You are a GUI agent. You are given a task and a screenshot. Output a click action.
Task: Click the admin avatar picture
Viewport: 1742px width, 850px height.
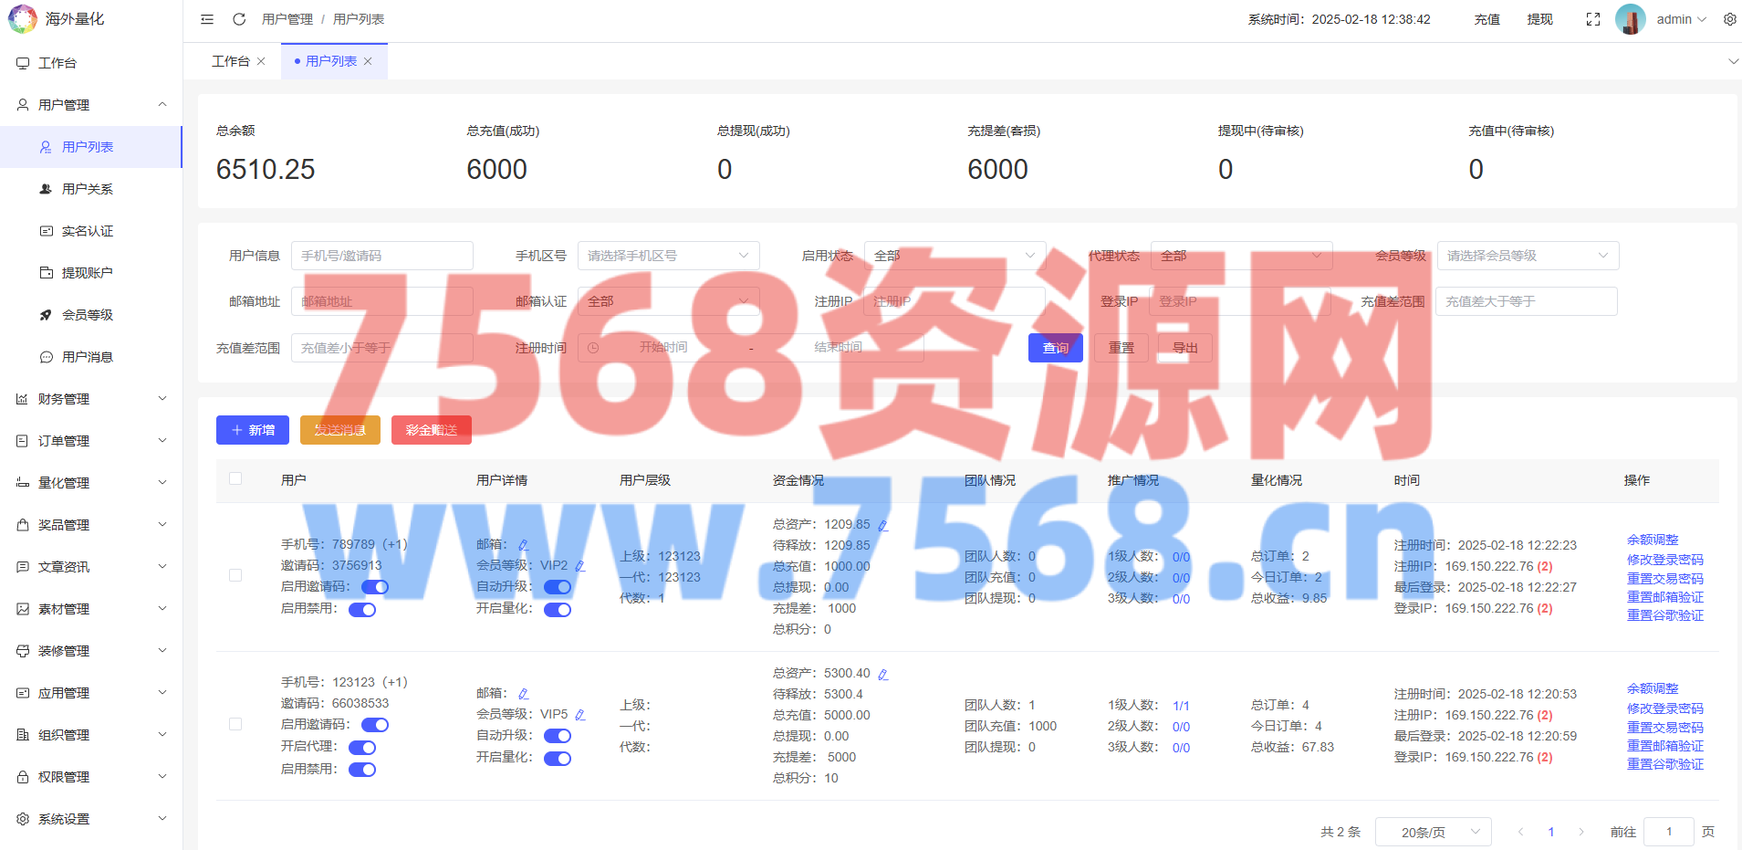coord(1630,19)
